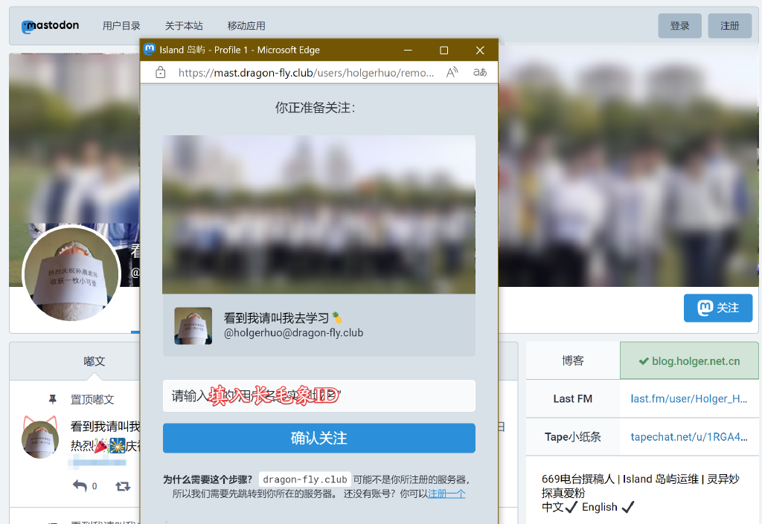Open the 移动应用 menu item

pos(246,25)
